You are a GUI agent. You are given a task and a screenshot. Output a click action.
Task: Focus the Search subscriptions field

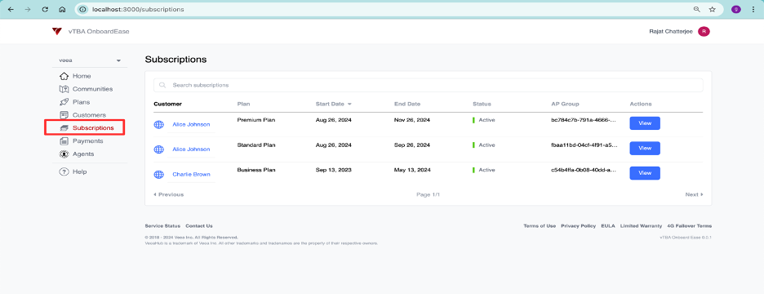[x=429, y=85]
